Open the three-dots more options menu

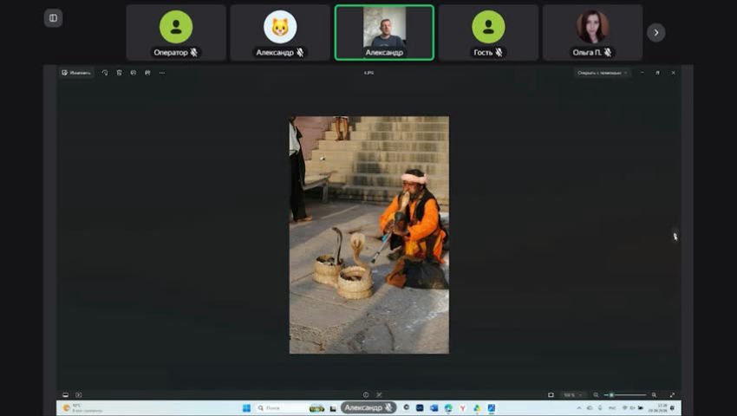[x=162, y=73]
